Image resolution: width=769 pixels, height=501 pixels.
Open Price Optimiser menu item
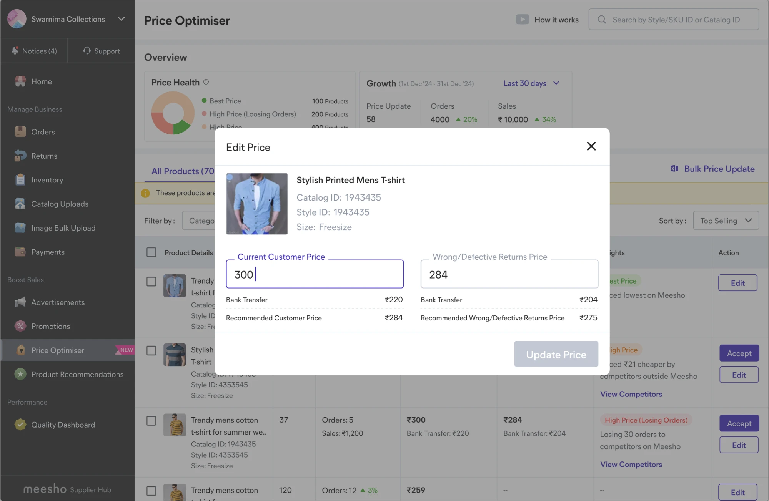pos(68,350)
